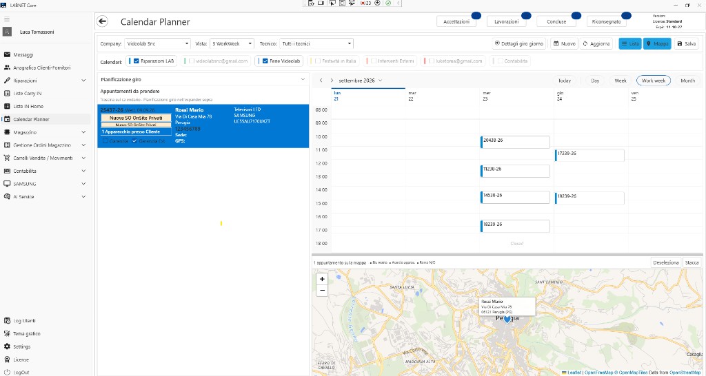This screenshot has width=706, height=376.
Task: Open Liste Carry IN in sidebar
Action: [x=27, y=94]
